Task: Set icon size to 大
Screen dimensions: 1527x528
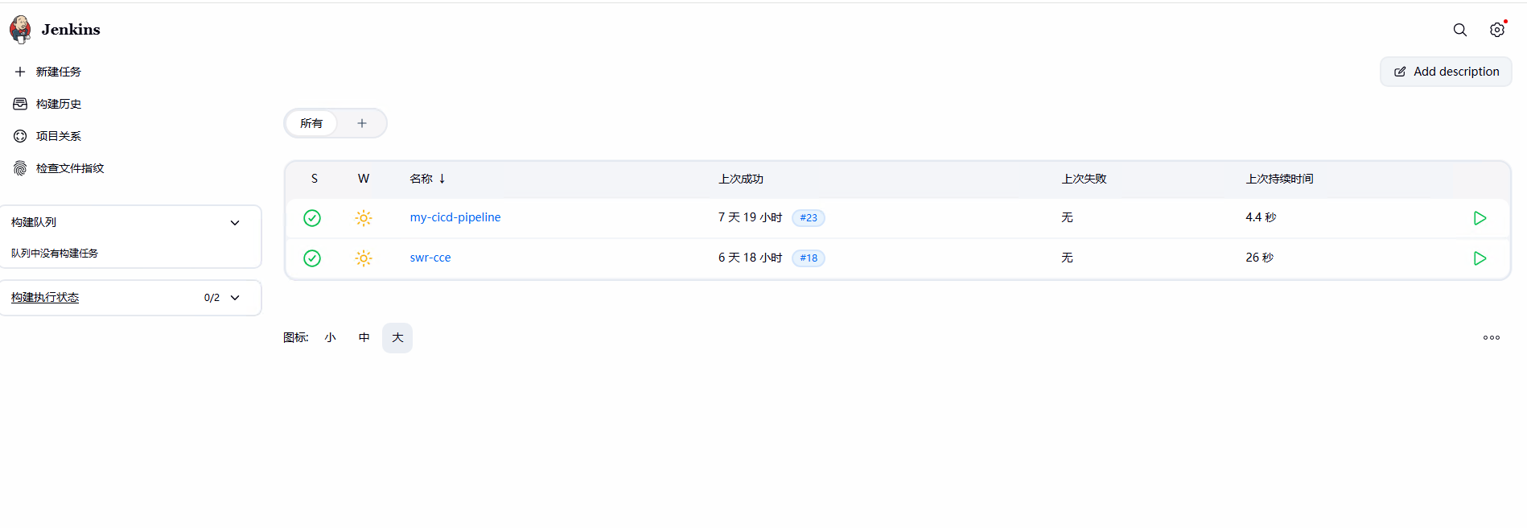Action: coord(397,338)
